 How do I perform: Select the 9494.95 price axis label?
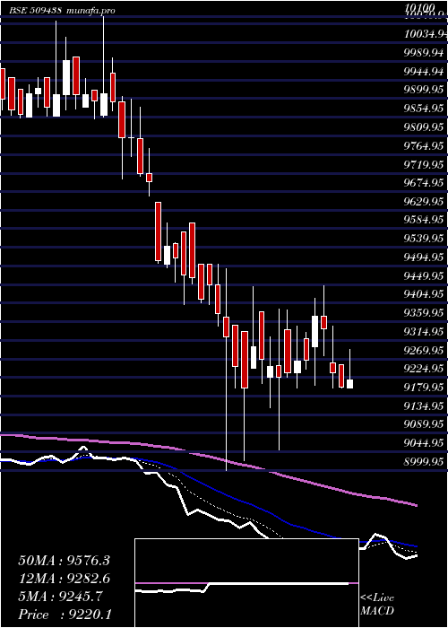(424, 257)
